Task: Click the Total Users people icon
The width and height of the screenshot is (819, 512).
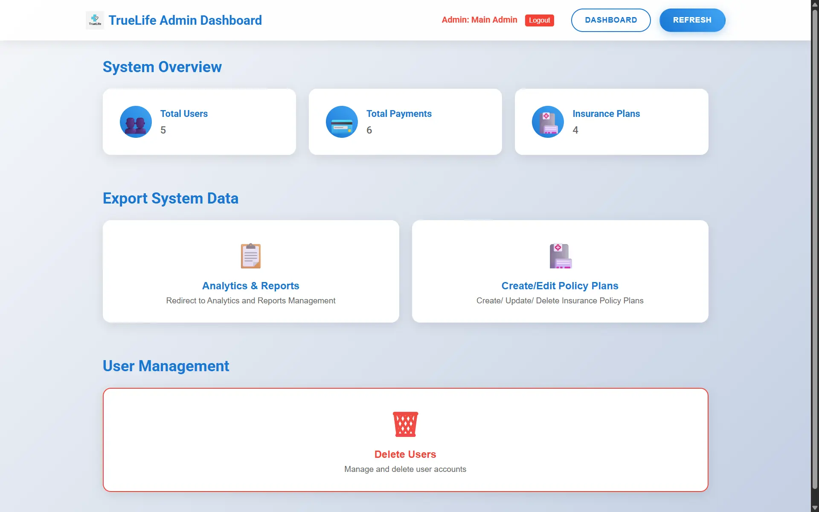Action: click(x=136, y=122)
